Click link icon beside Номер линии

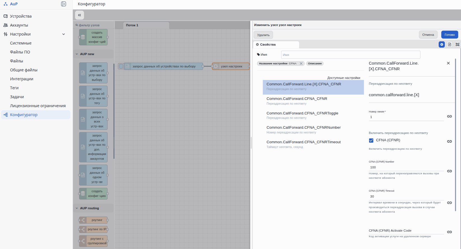coord(450,116)
